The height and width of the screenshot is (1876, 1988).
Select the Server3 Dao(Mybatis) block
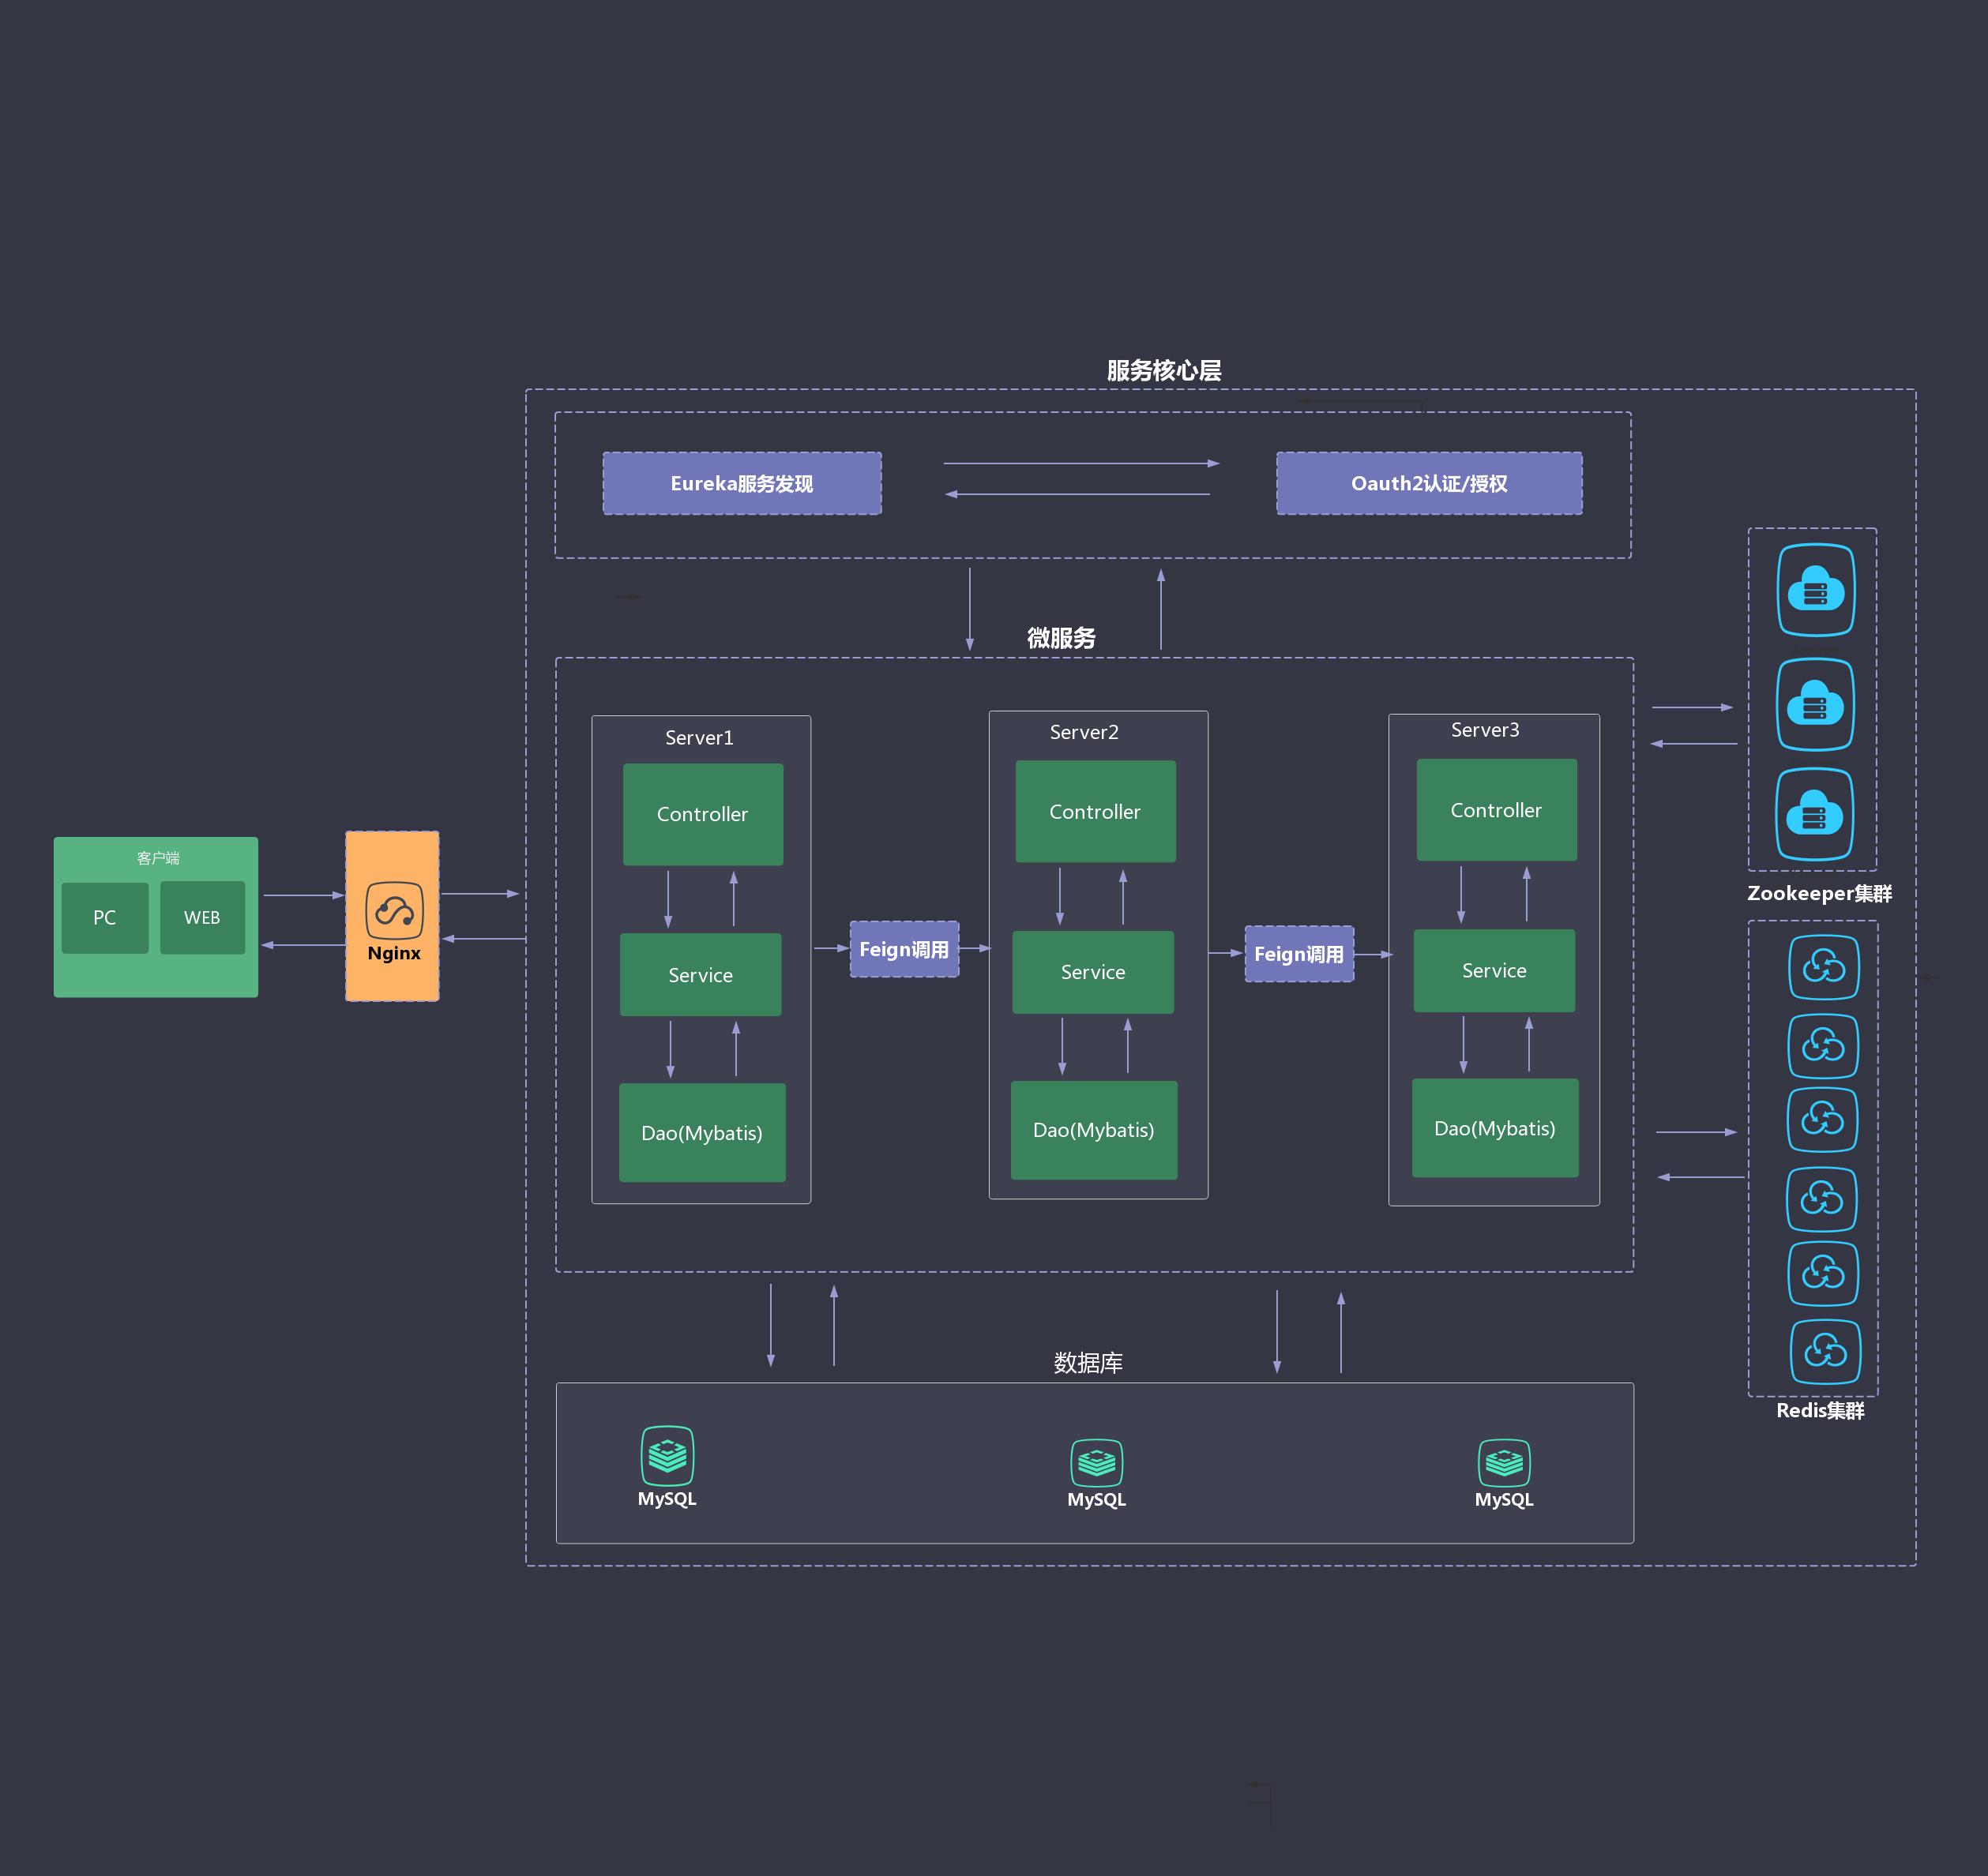pos(1495,1129)
